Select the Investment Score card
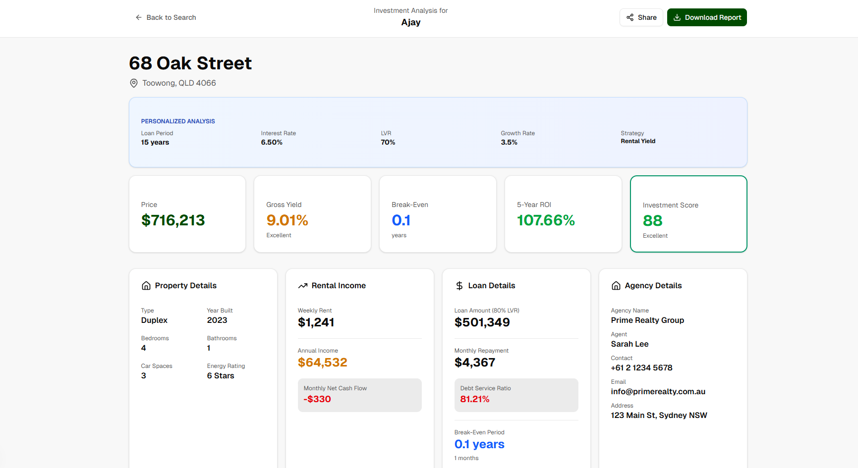 coord(688,214)
